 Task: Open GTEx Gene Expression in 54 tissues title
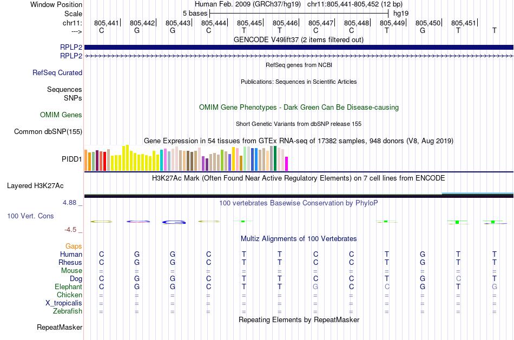click(x=299, y=141)
